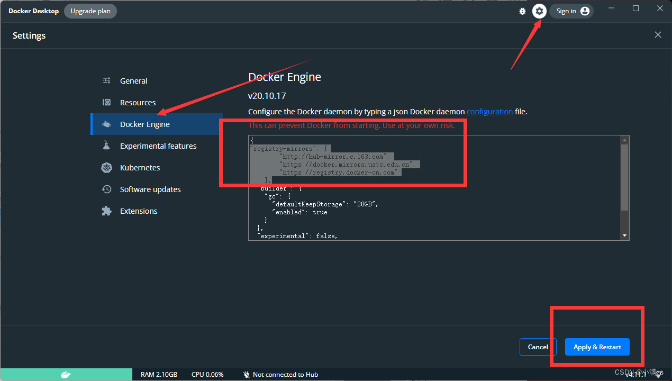Click the Docker whale icon in status bar

[66, 374]
